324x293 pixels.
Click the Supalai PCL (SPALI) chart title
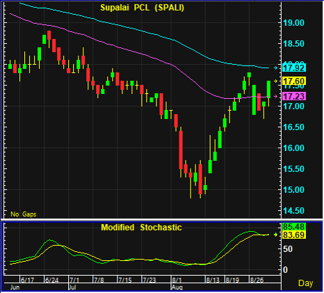142,8
